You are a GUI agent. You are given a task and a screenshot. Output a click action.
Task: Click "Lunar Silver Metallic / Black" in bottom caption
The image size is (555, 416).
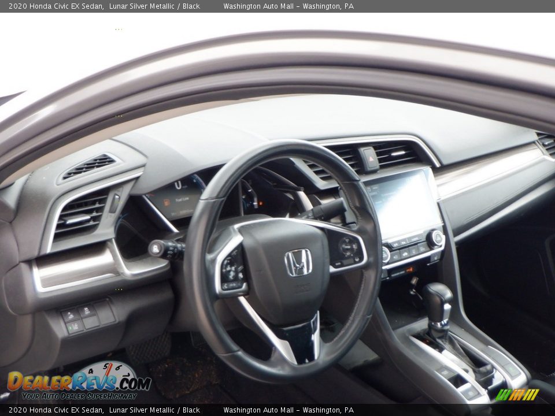click(x=154, y=410)
